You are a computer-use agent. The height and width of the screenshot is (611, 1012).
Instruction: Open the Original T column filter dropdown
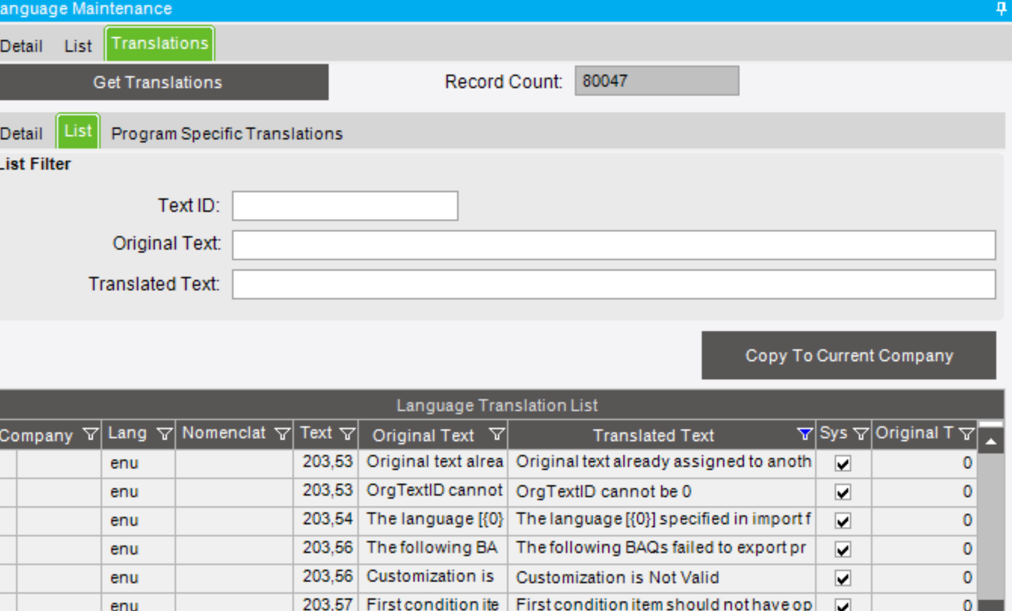point(966,434)
